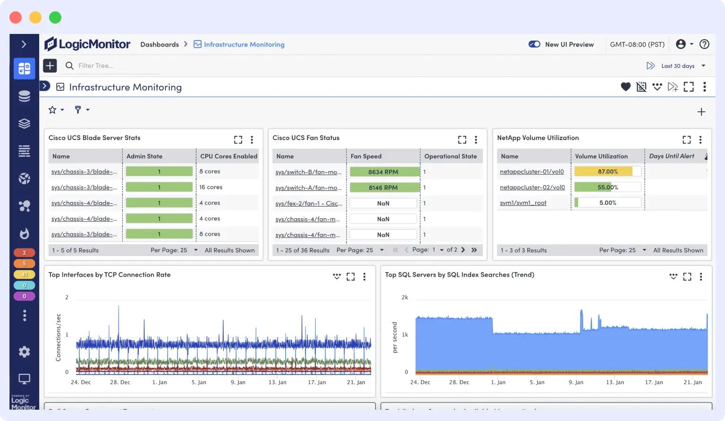Viewport: 725px width, 421px height.
Task: Open the user account dropdown
Action: [x=684, y=44]
